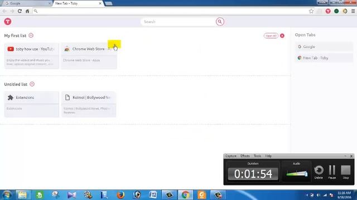Open the Extensions card
Viewport: 357px width, 200px height.
pos(32,104)
